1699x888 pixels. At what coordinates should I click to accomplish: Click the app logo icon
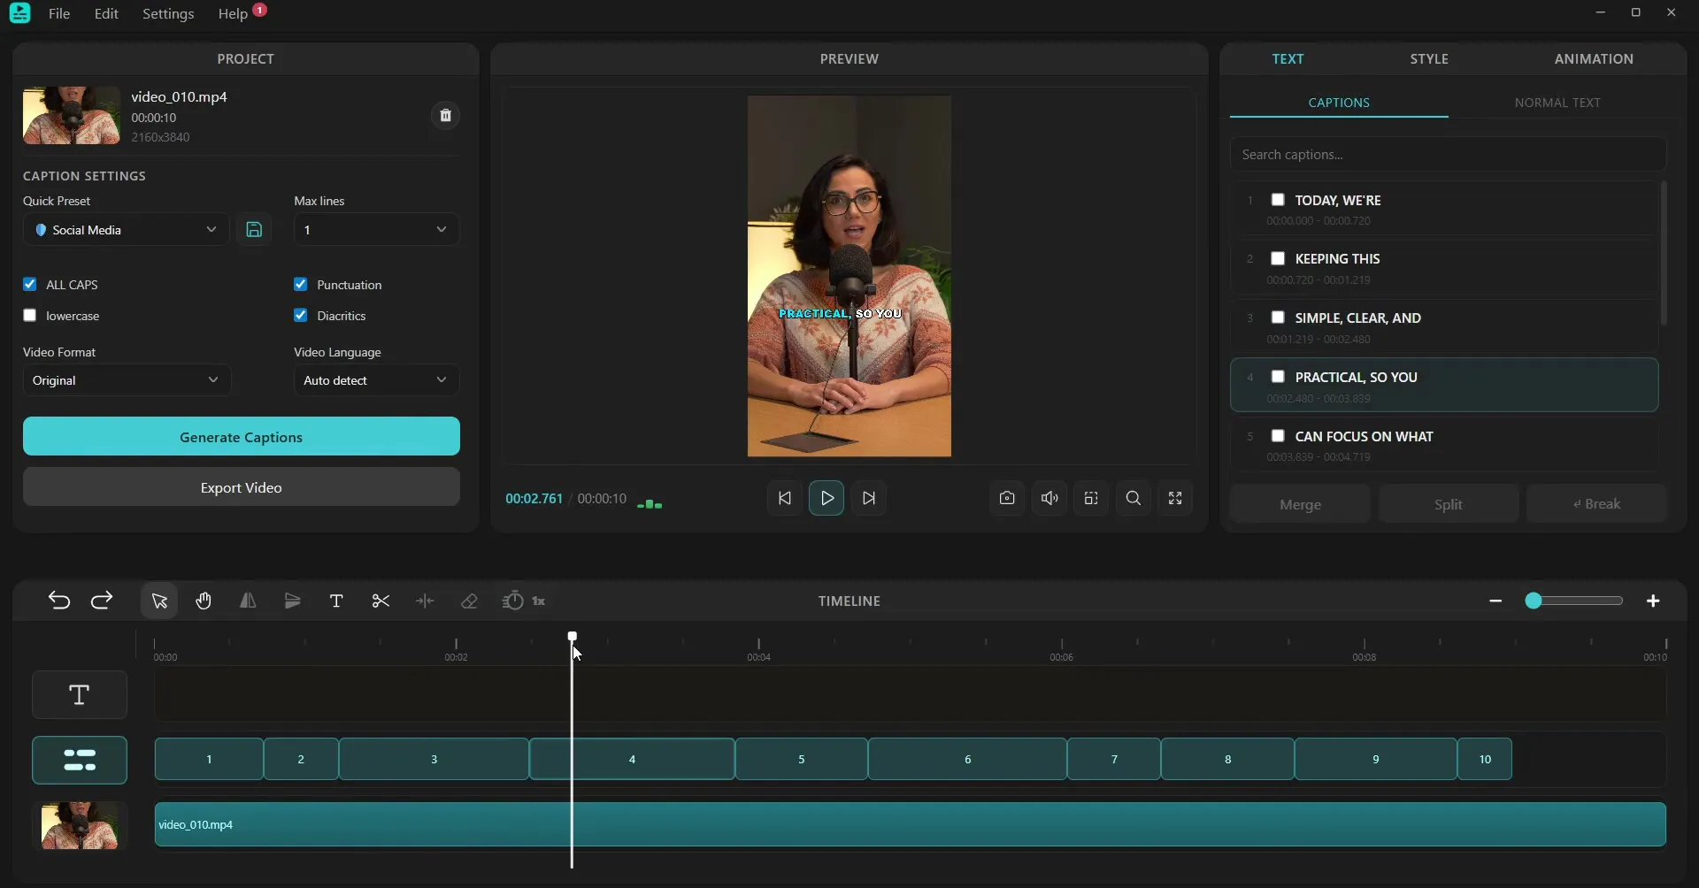(x=20, y=13)
